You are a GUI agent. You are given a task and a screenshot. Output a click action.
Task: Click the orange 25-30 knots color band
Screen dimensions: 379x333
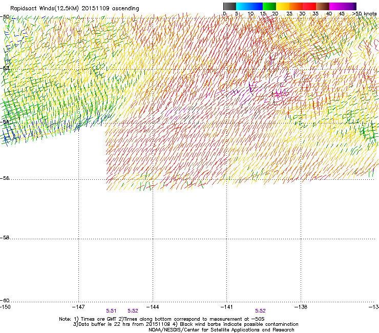[x=296, y=6]
